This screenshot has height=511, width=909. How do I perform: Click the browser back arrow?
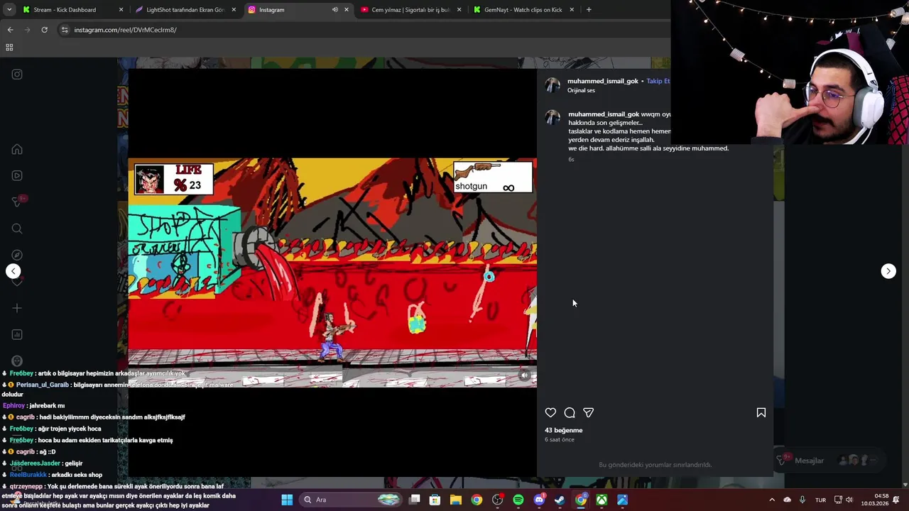[x=10, y=30]
